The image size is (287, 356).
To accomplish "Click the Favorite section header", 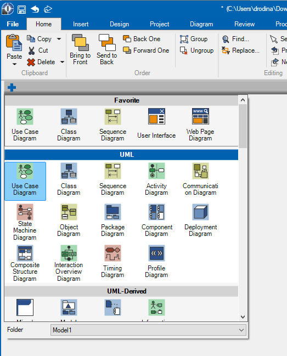I will (x=122, y=100).
